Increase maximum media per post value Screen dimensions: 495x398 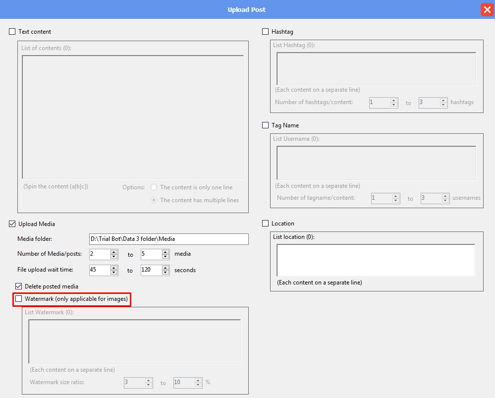[x=165, y=252]
